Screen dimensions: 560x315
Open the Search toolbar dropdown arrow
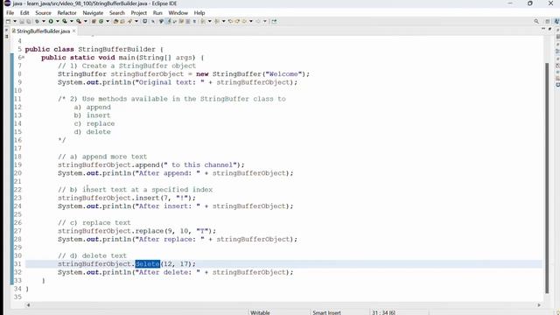pos(136,21)
